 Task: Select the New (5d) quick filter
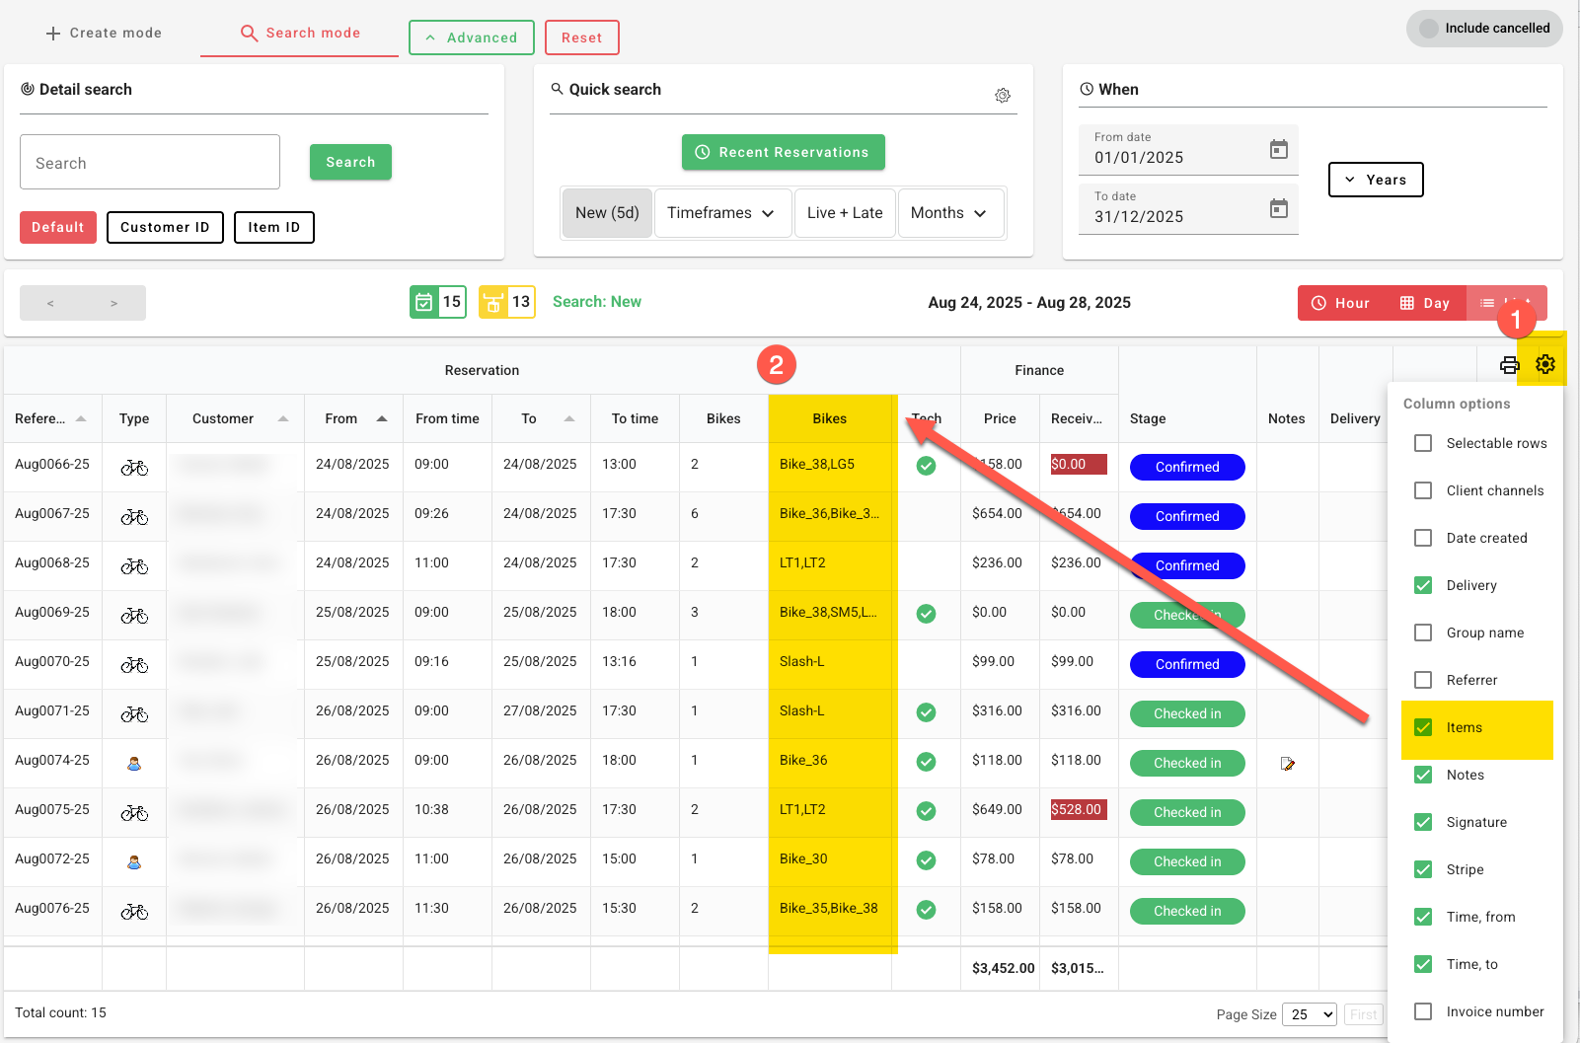[607, 213]
